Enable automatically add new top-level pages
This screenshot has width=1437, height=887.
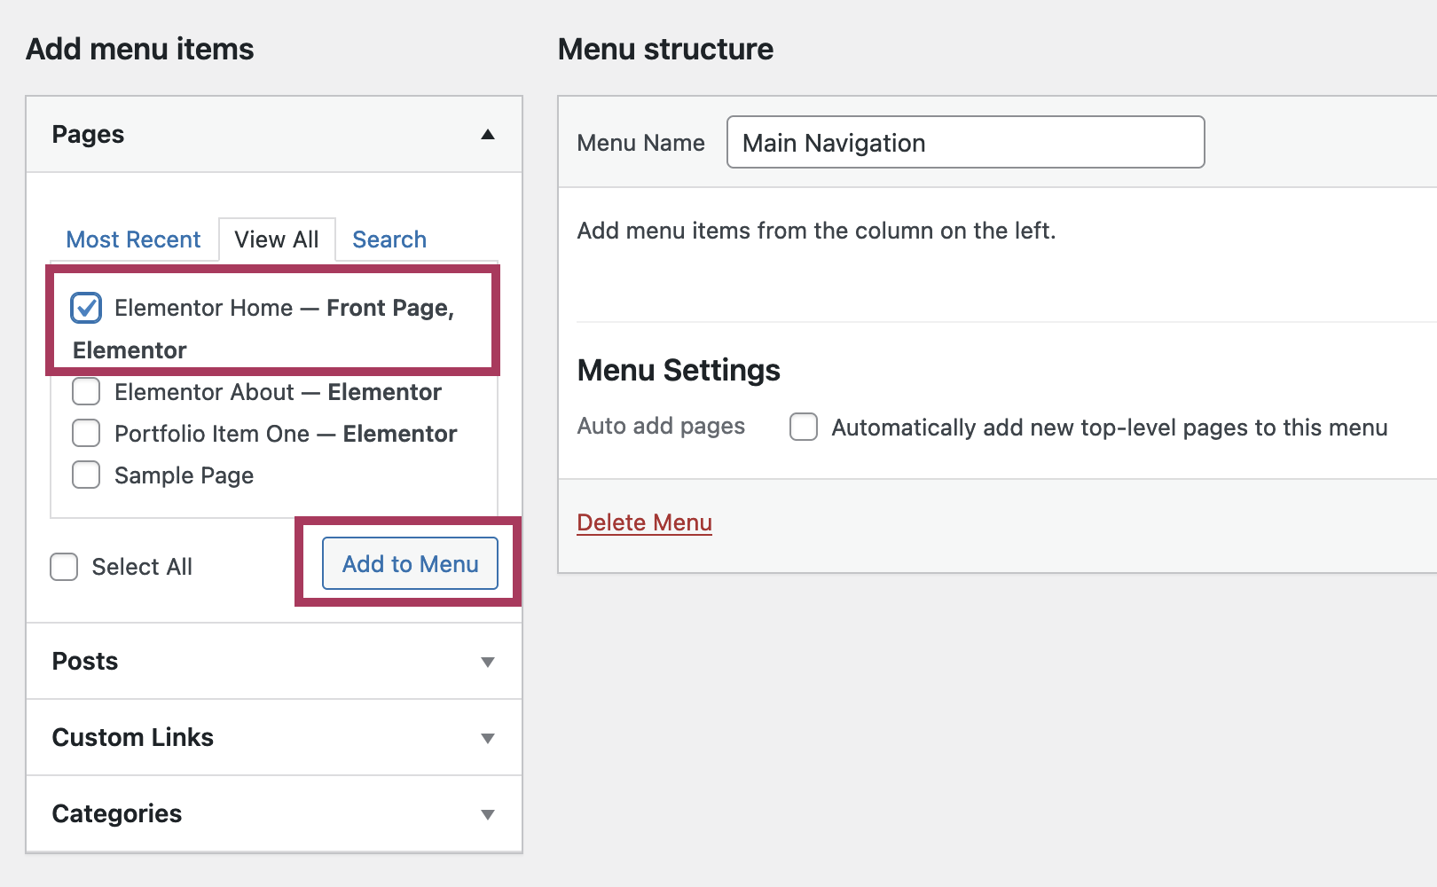point(804,427)
